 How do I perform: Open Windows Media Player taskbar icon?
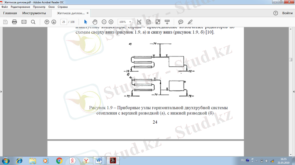point(45,161)
